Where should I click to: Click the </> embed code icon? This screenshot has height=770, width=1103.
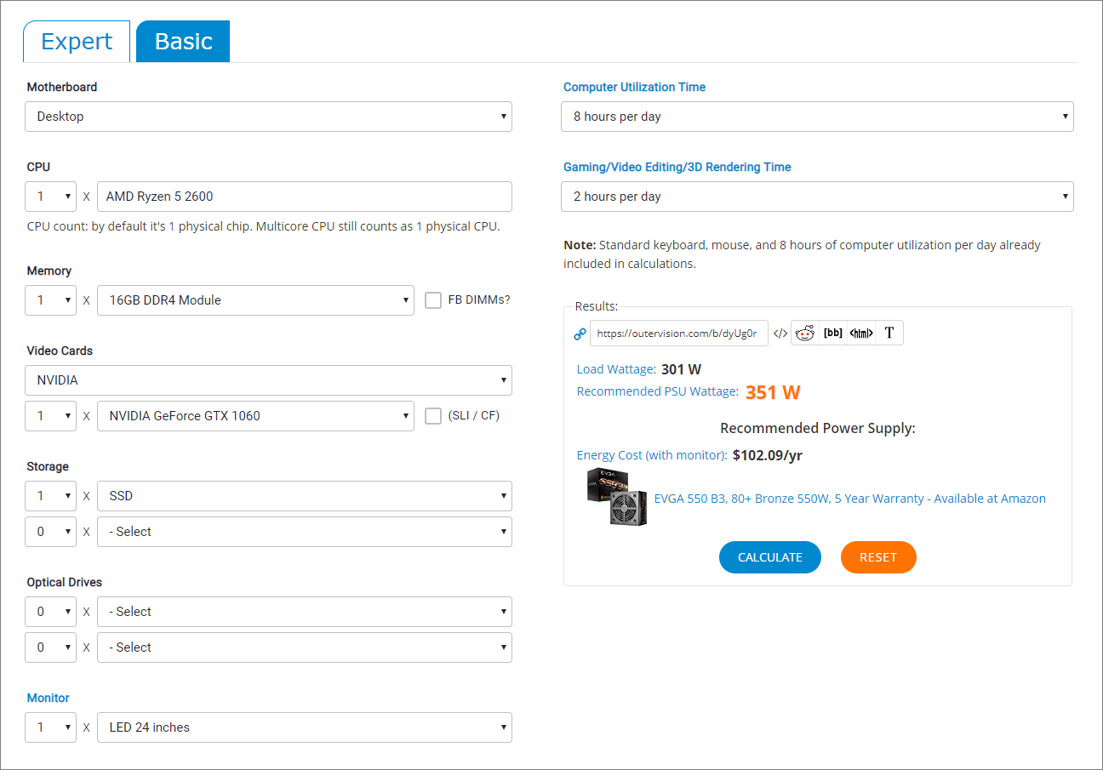coord(780,334)
